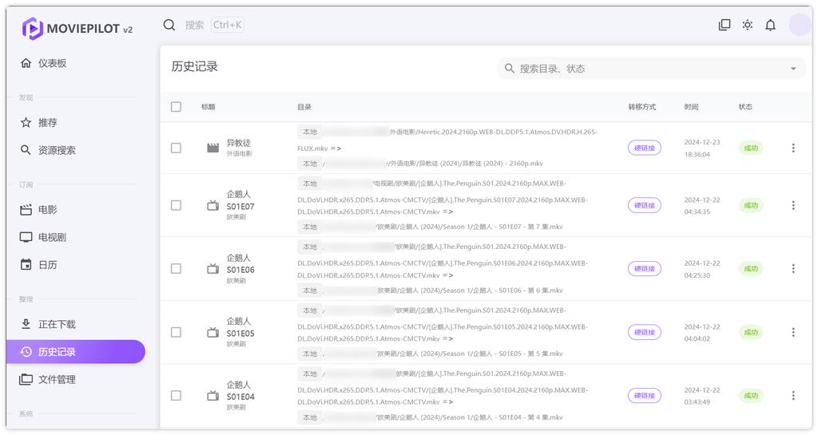Viewport: 818px width, 435px height.
Task: Open the user avatar menu
Action: pos(799,25)
